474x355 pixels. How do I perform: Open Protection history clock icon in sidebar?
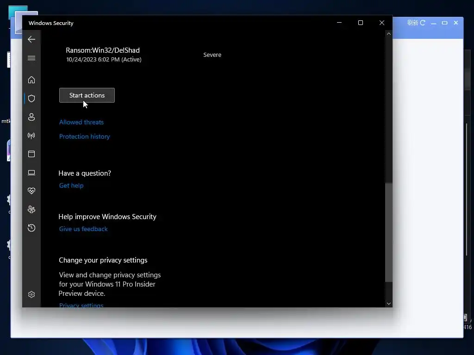[31, 227]
